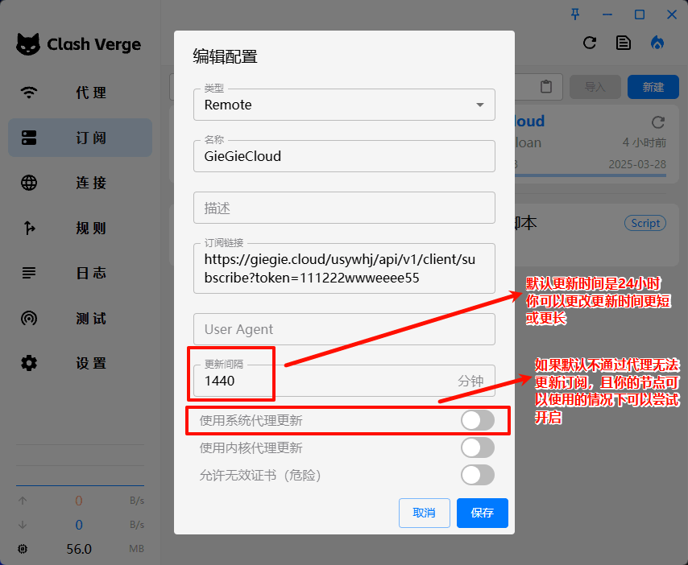
Task: Click the gear icon beside 设置
Action: 29,363
